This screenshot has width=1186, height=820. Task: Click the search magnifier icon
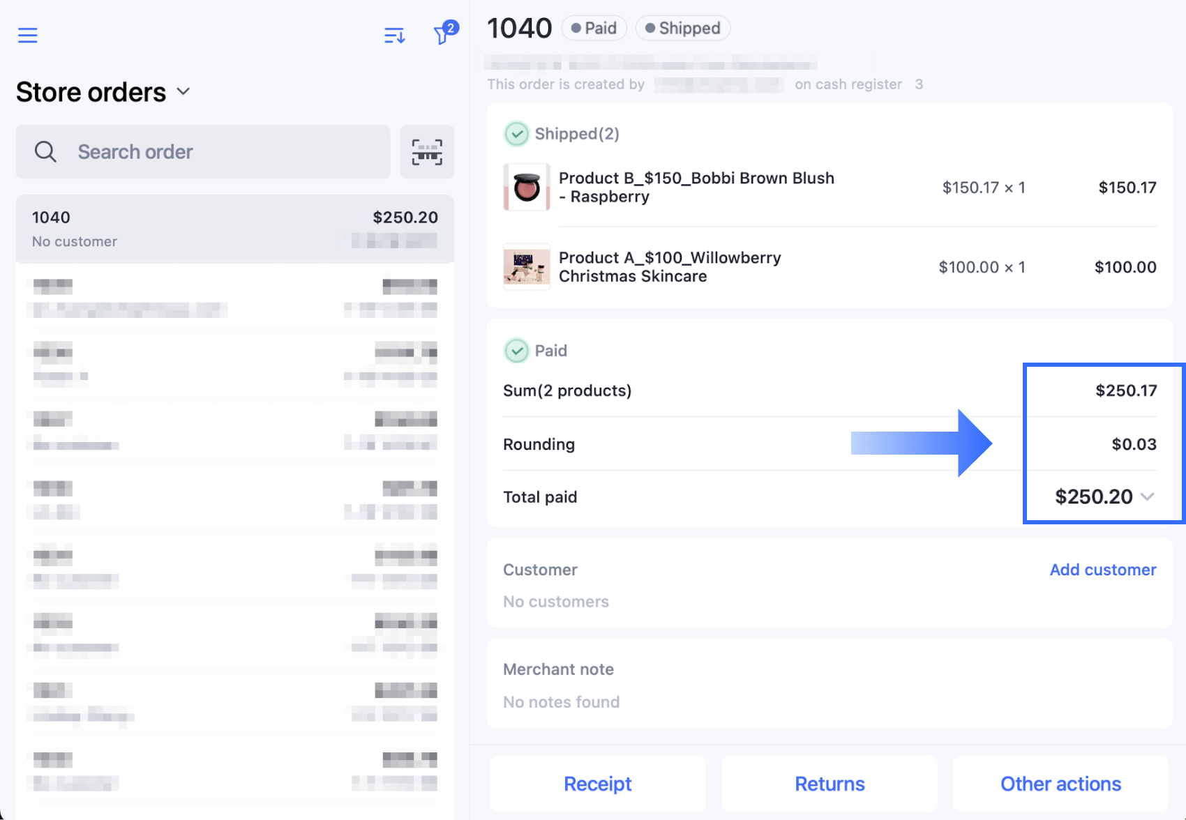46,152
